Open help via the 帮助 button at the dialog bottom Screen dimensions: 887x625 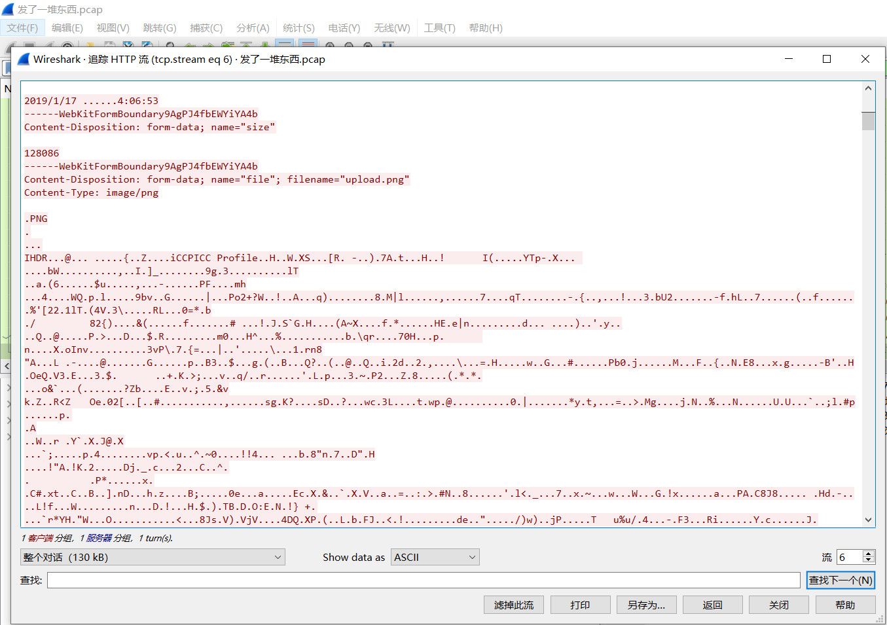pyautogui.click(x=845, y=605)
